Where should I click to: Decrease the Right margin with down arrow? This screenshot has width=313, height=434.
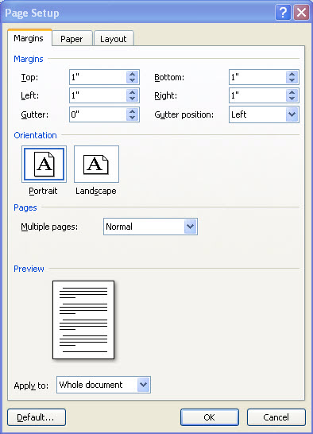click(x=292, y=99)
